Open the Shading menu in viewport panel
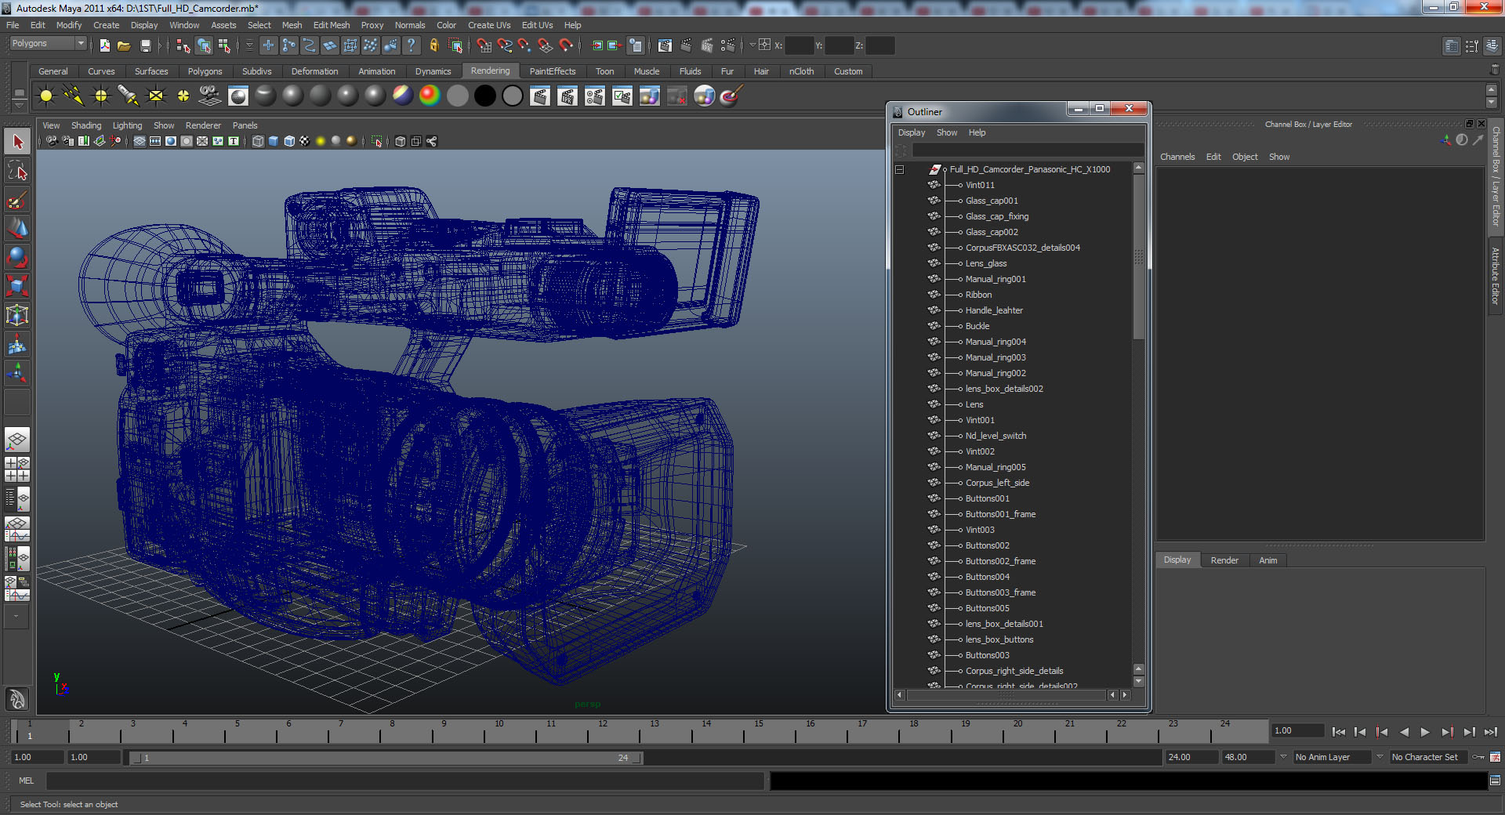 point(86,125)
